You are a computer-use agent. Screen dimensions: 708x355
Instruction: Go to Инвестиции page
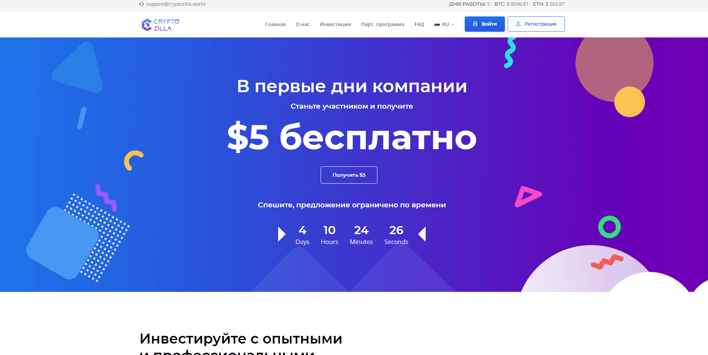click(x=335, y=24)
